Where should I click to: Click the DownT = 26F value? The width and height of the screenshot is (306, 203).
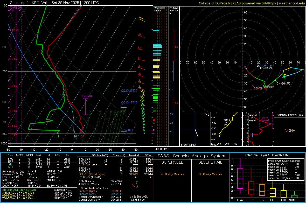click(x=9, y=186)
